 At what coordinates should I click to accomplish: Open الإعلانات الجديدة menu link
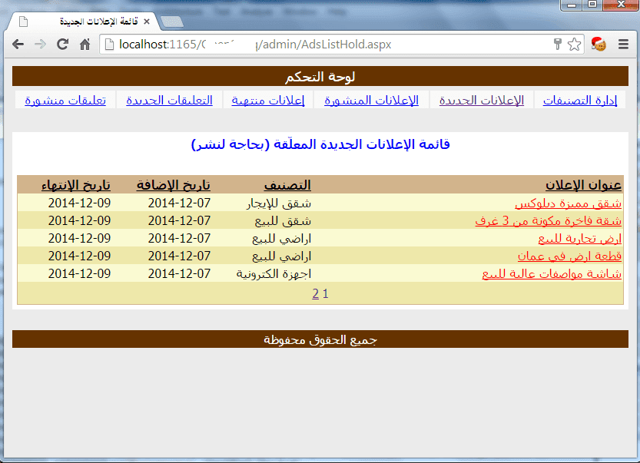482,101
